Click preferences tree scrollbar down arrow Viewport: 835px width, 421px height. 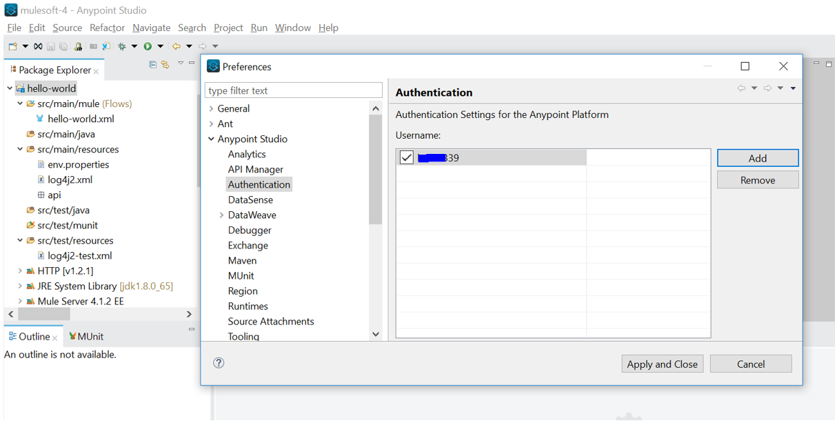pyautogui.click(x=375, y=335)
